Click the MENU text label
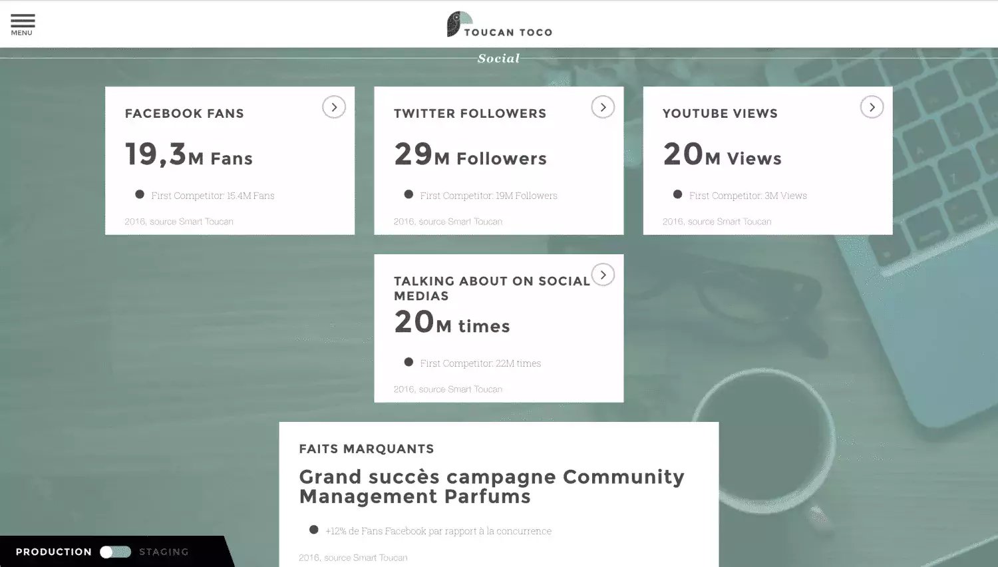This screenshot has width=998, height=567. click(21, 33)
